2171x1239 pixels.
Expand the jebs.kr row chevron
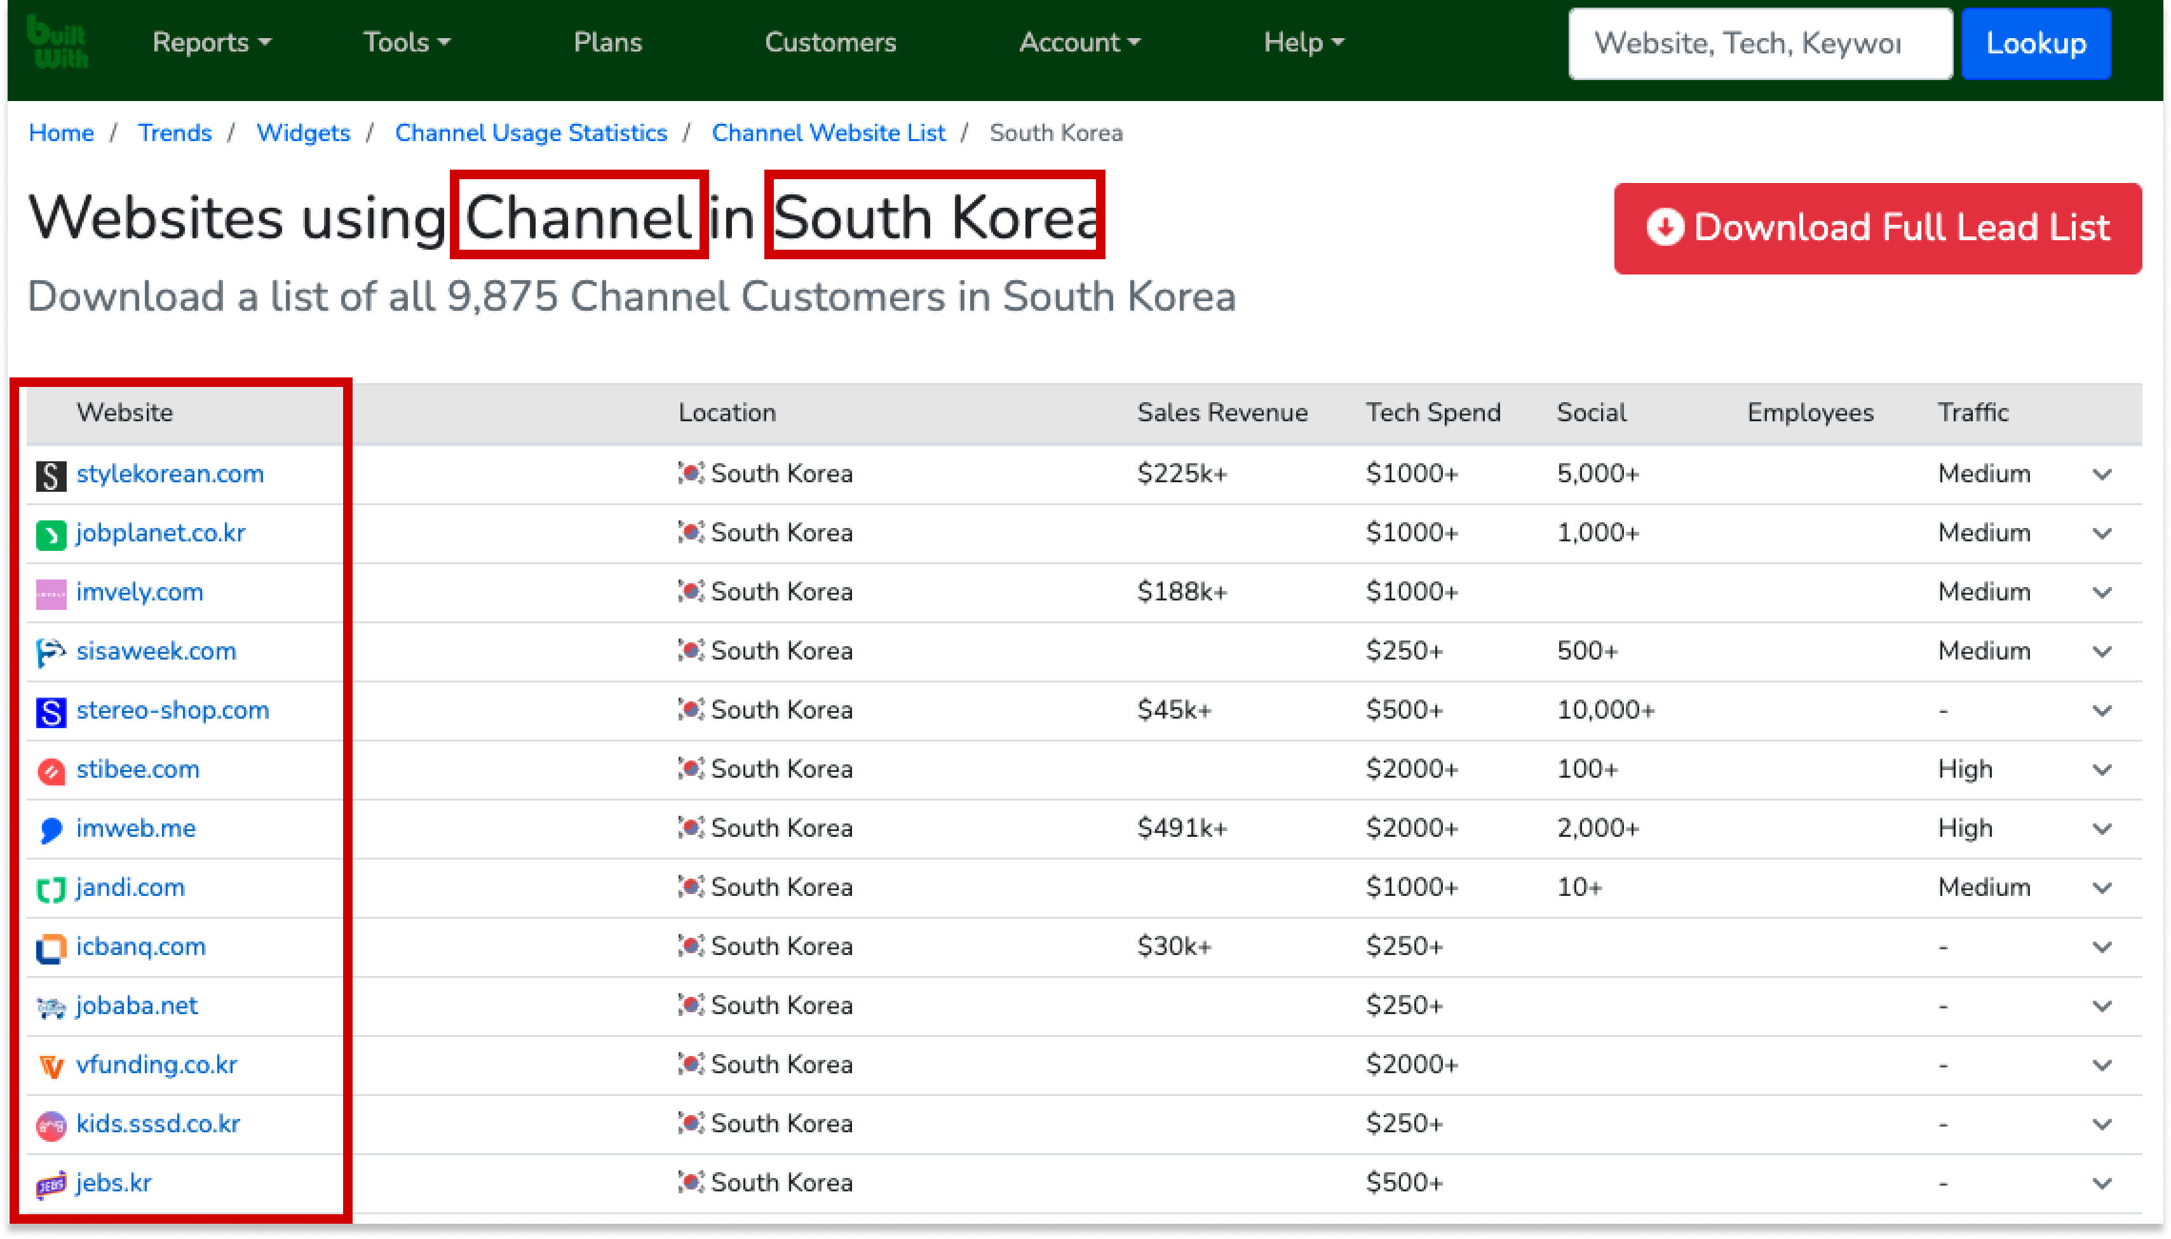tap(2101, 1184)
